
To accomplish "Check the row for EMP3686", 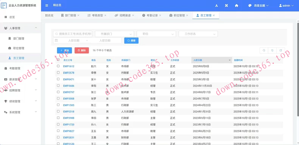I will coord(58,85).
